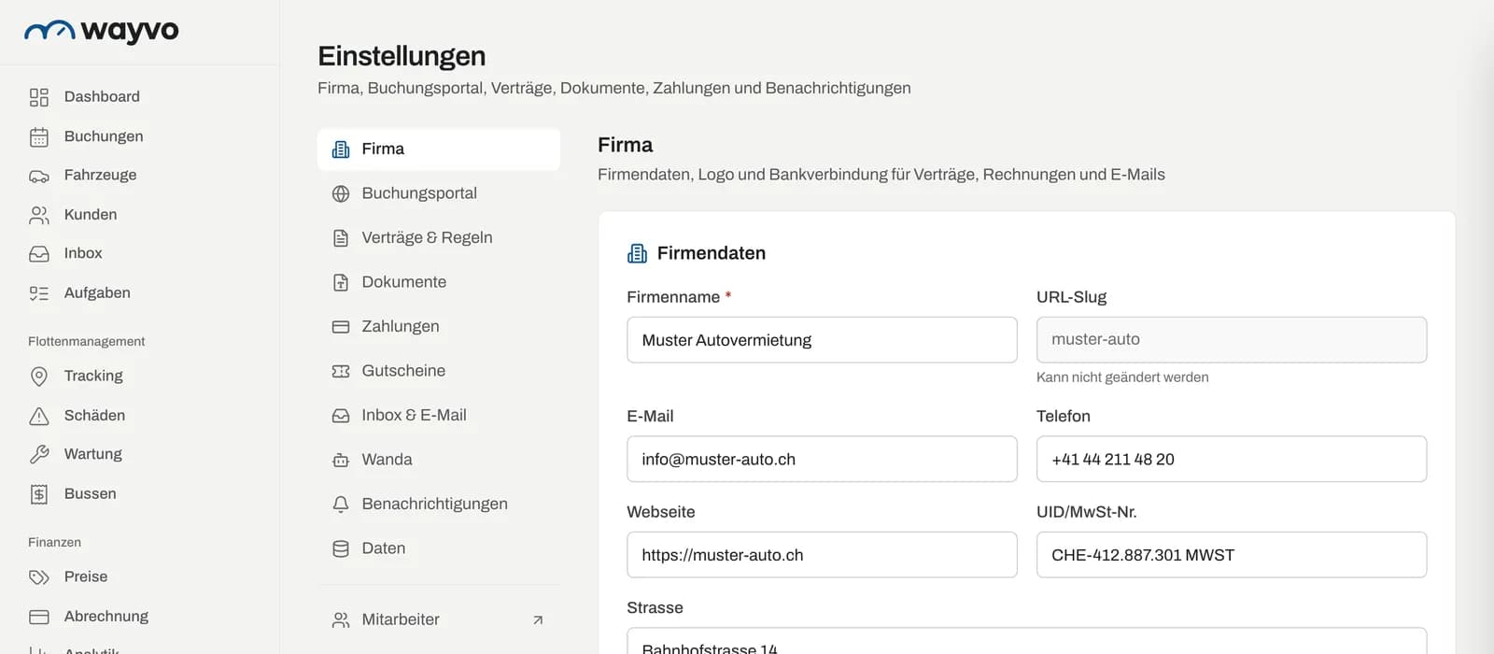1494x654 pixels.
Task: Click the Webseite input field
Action: [822, 555]
